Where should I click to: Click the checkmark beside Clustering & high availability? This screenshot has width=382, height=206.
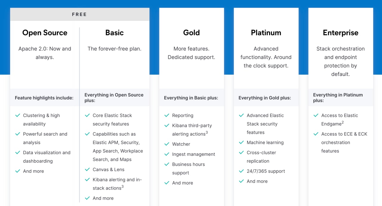click(x=18, y=115)
